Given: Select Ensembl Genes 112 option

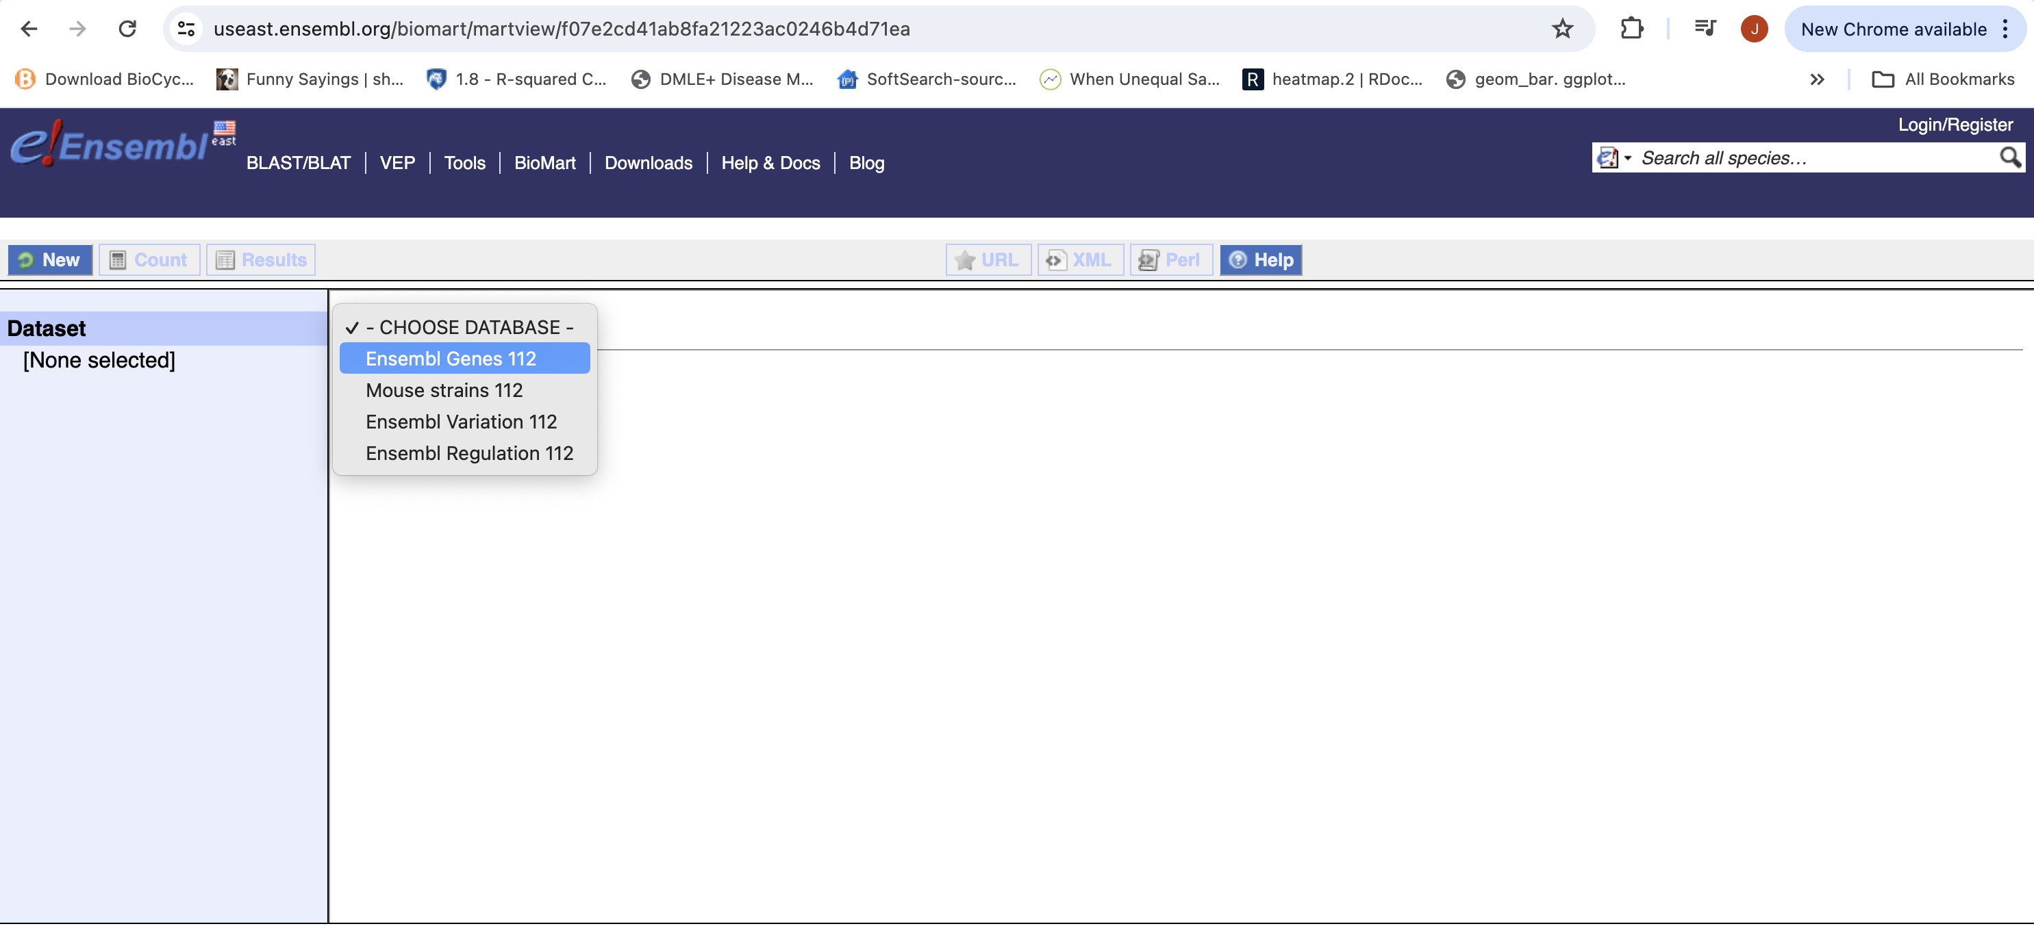Looking at the screenshot, I should coord(451,358).
